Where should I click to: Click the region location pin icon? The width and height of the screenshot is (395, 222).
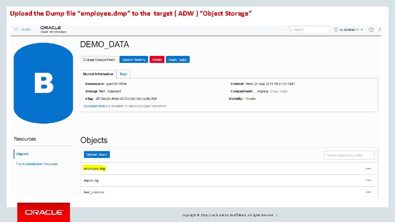click(x=336, y=30)
